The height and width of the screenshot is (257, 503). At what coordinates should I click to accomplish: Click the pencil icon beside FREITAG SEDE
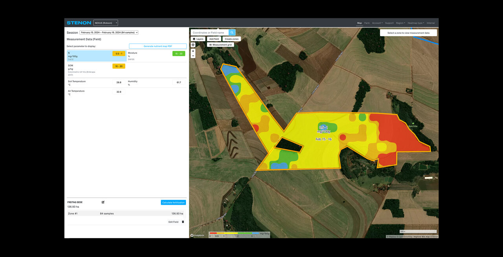click(x=103, y=202)
